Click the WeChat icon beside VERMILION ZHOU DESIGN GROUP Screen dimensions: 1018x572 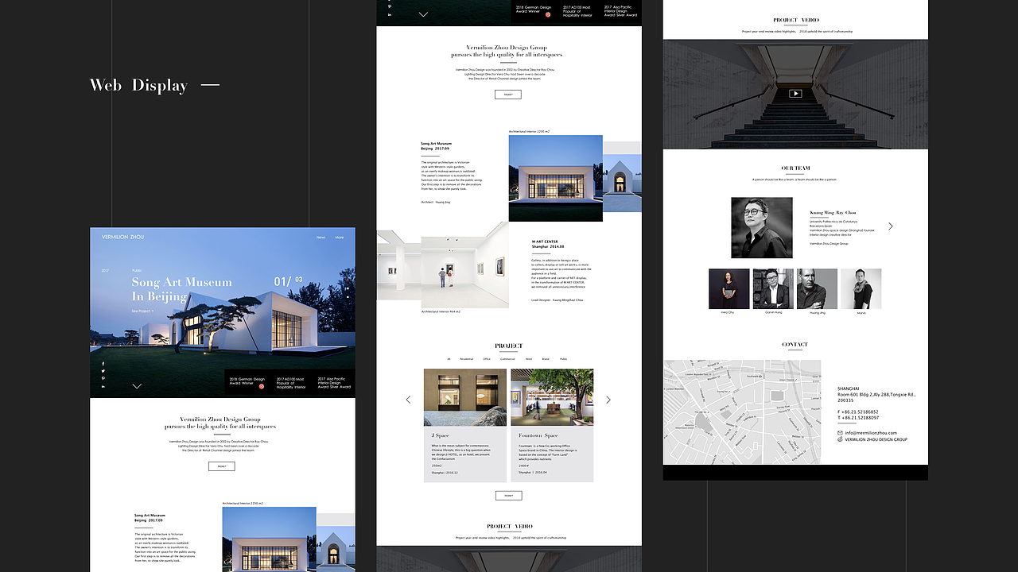click(841, 439)
